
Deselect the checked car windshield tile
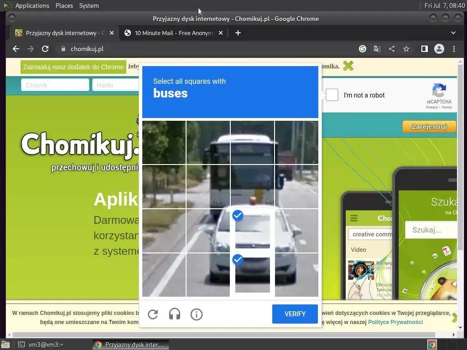coord(252,231)
